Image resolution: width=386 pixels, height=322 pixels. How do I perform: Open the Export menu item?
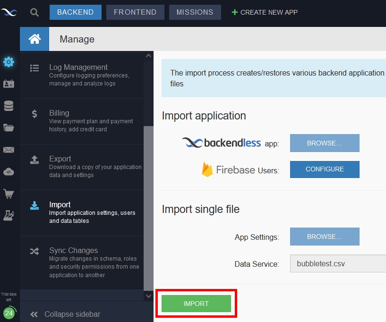pos(81,167)
